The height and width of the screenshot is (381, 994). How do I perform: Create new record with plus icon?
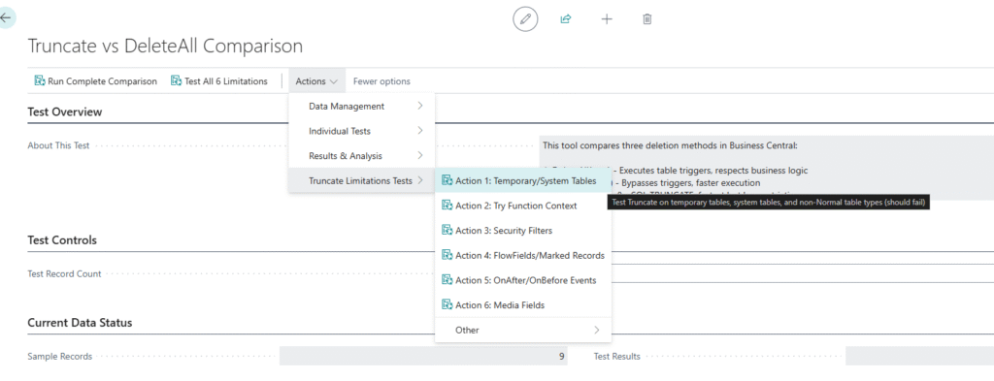coord(607,19)
